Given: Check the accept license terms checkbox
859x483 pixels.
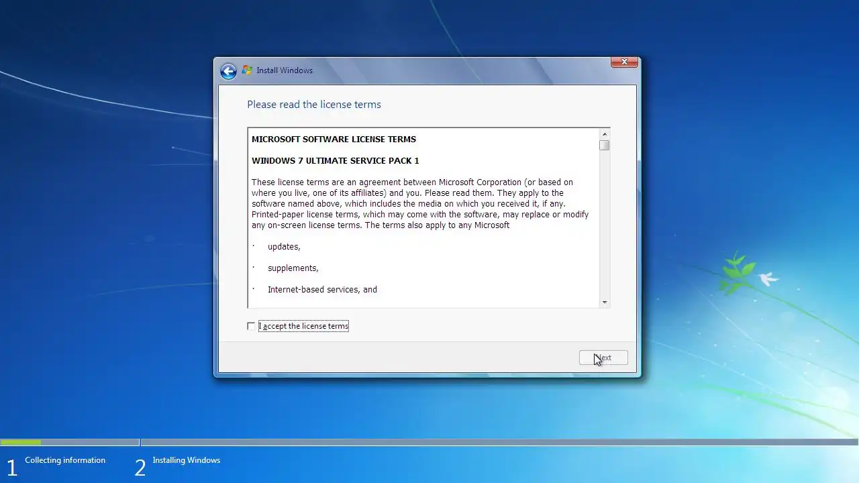Looking at the screenshot, I should [251, 326].
